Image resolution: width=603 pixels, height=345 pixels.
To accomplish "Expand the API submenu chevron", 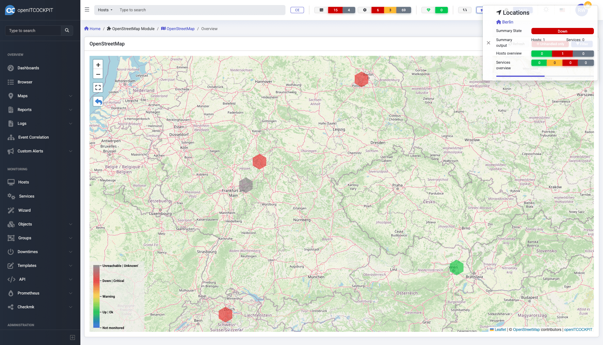I will click(71, 279).
